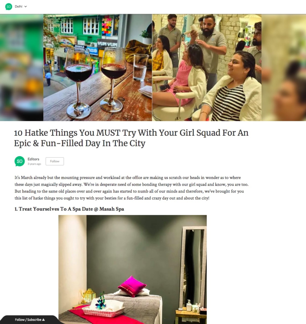306x324 pixels.
Task: Open the Delhi city dropdown
Action: [x=21, y=7]
